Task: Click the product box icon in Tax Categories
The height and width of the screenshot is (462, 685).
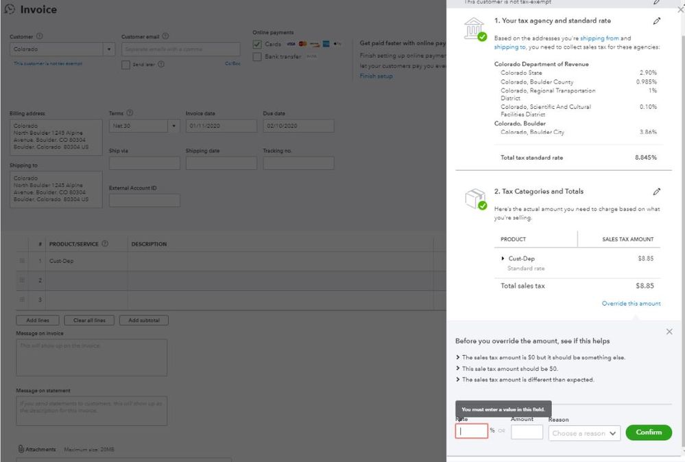Action: pos(475,199)
